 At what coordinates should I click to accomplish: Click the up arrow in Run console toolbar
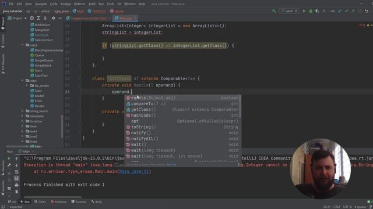(x=17, y=158)
